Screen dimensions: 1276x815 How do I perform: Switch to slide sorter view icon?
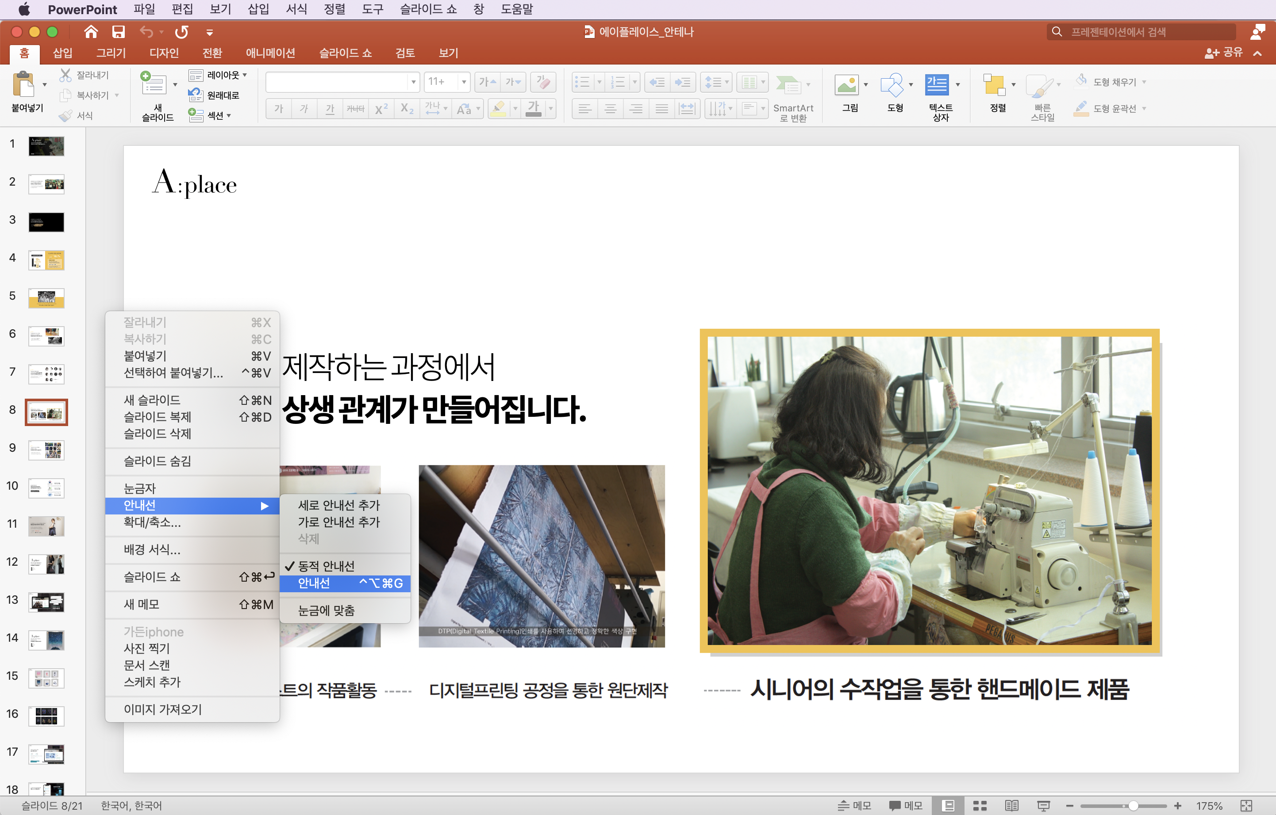pos(980,805)
